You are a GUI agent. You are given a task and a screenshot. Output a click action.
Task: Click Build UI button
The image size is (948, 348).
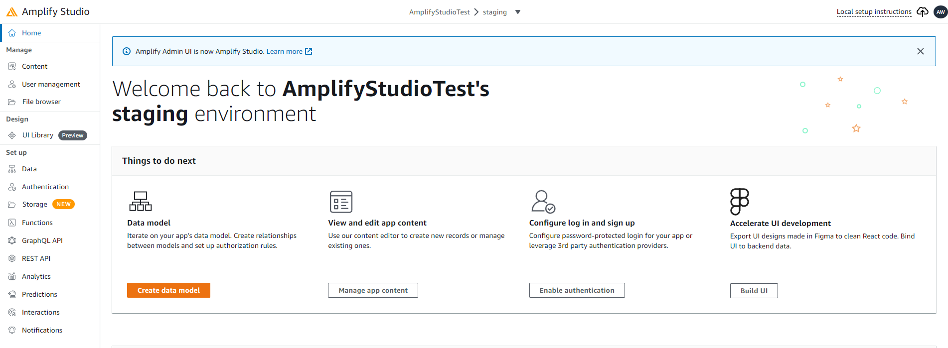pyautogui.click(x=754, y=291)
